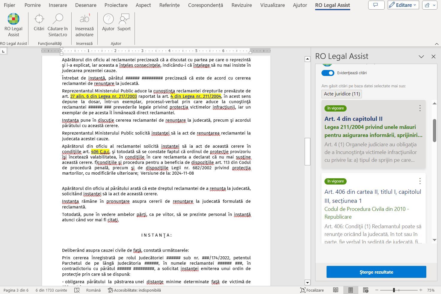
Task: Click the results list scroll down arrow
Action: click(x=434, y=240)
